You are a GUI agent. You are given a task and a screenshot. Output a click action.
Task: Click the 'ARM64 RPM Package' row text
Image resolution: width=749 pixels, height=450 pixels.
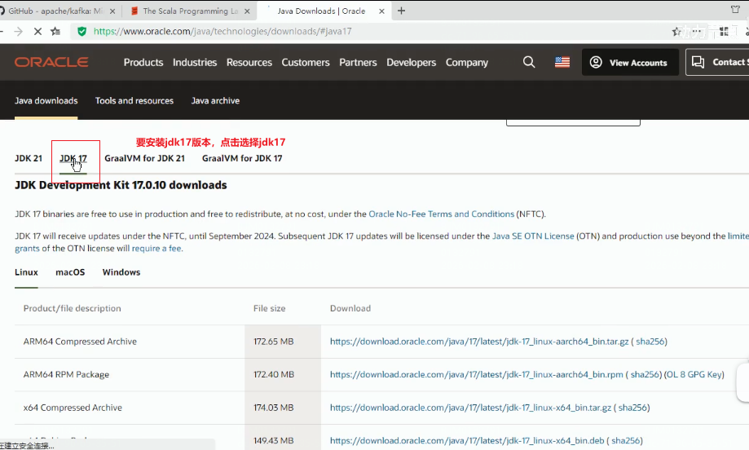(x=66, y=374)
